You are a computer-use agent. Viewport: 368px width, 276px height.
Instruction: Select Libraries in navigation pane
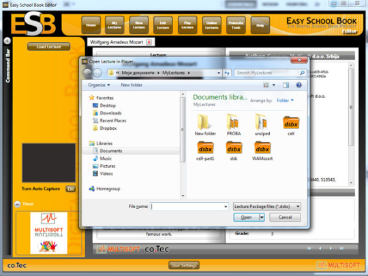(x=101, y=143)
